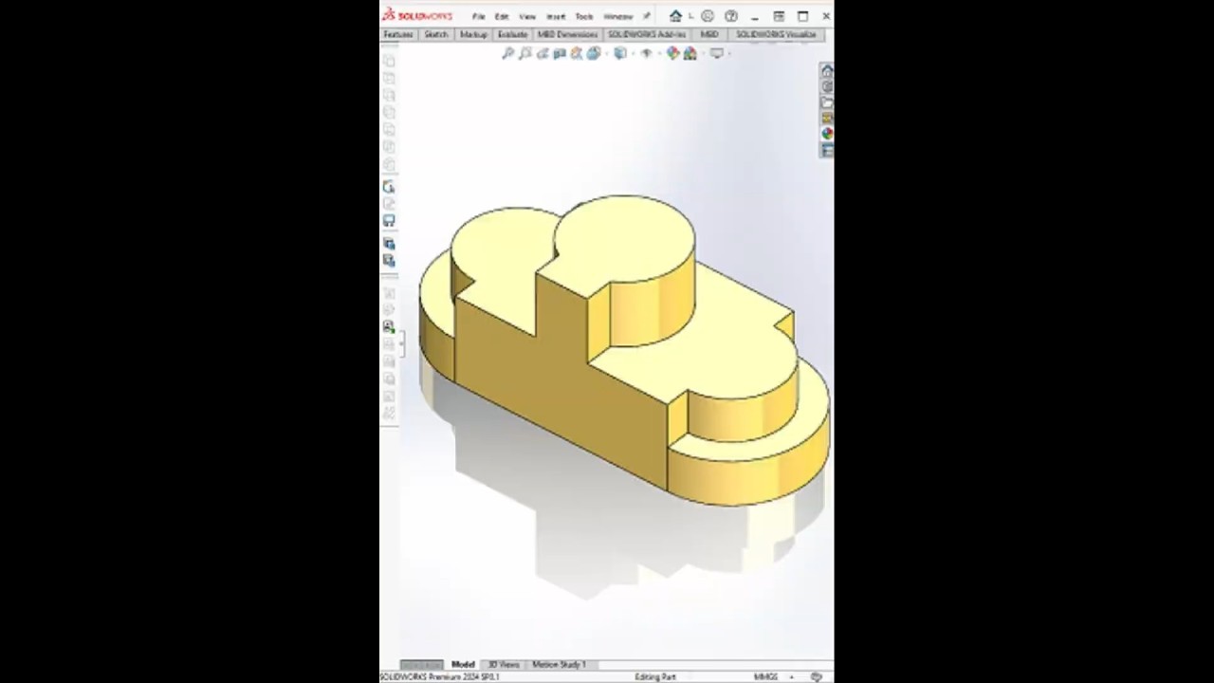1214x683 pixels.
Task: Click the blue rotate-arrow icon in left toolbar
Action: pyautogui.click(x=389, y=187)
